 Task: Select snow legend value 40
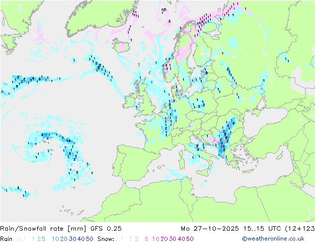click(181, 239)
